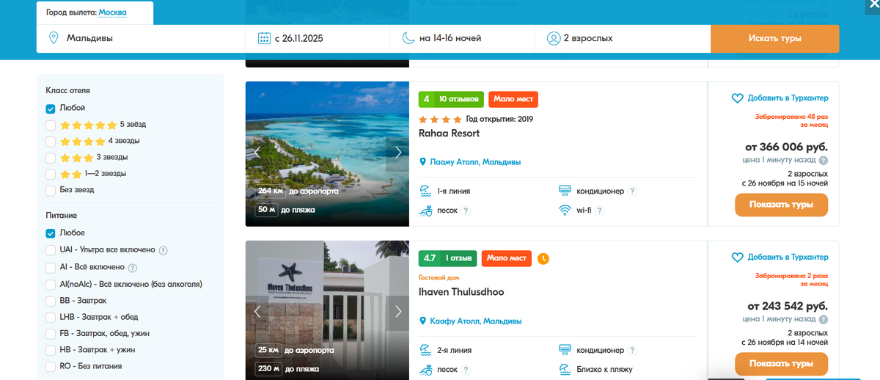Click the location pin icon in destination field
880x380 pixels.
[x=54, y=38]
